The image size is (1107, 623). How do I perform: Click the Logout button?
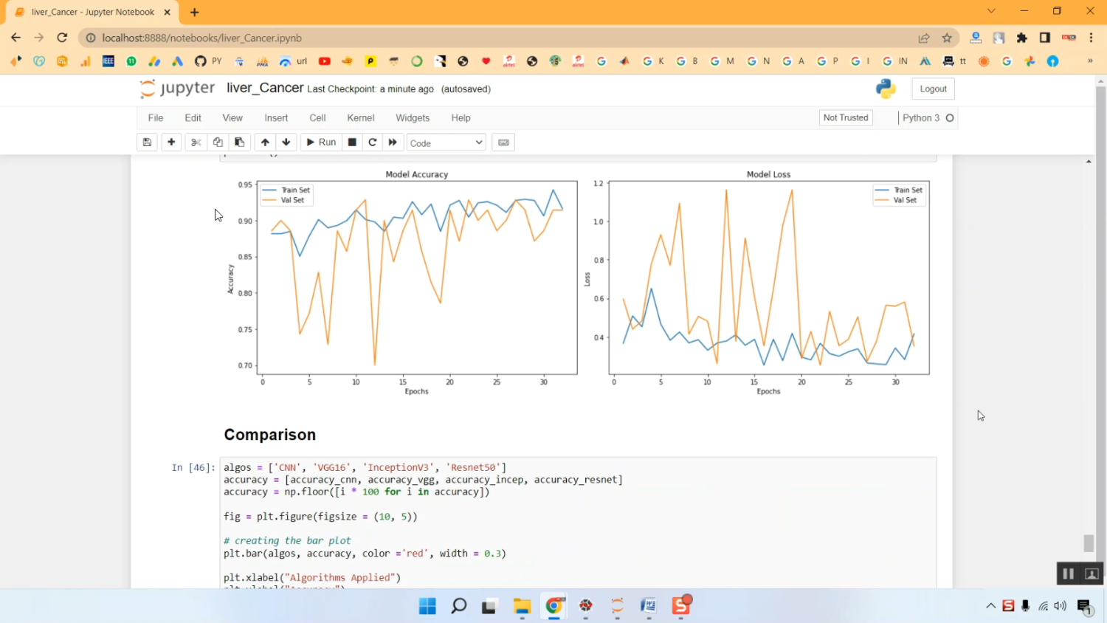point(933,89)
